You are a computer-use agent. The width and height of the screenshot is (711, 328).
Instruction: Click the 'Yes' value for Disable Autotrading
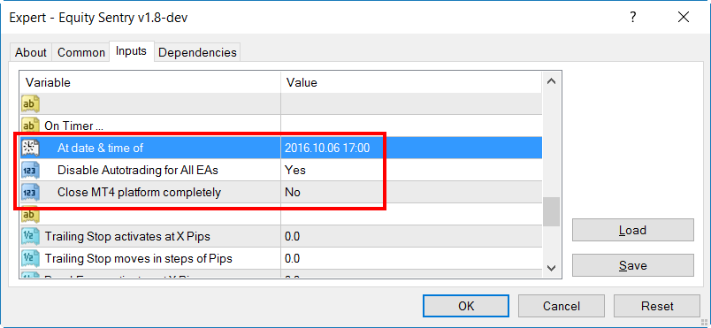tap(411, 170)
